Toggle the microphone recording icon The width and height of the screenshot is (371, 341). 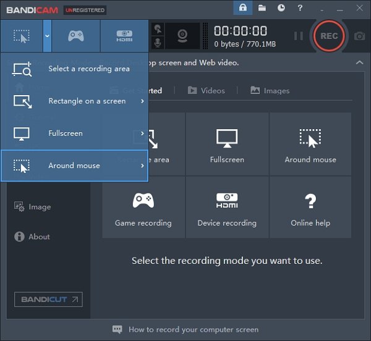pos(158,43)
